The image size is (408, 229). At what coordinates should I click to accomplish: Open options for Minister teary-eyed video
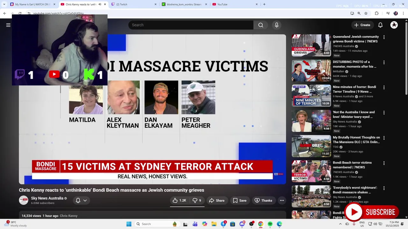[x=384, y=113]
